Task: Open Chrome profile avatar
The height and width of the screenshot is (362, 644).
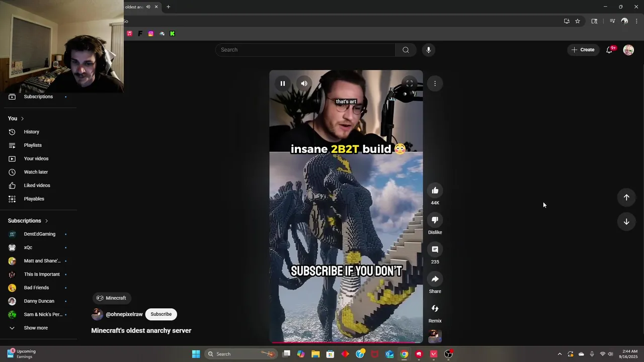Action: (624, 21)
